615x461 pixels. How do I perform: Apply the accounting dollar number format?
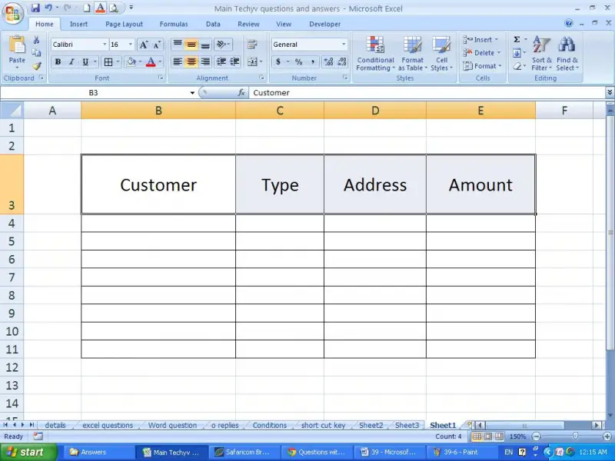click(x=278, y=62)
